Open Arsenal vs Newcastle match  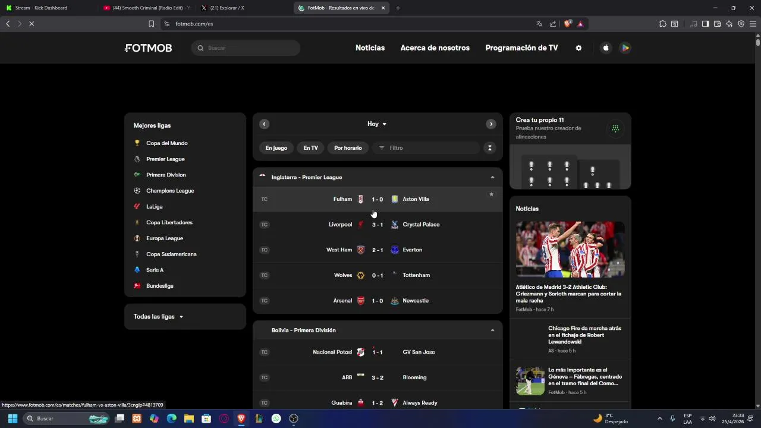[378, 301]
